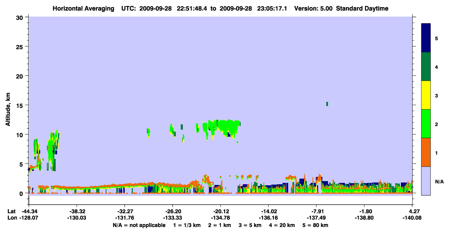Click the yellow colorbar segment labeled 3
Image resolution: width=458 pixels, height=235 pixels.
pos(426,95)
